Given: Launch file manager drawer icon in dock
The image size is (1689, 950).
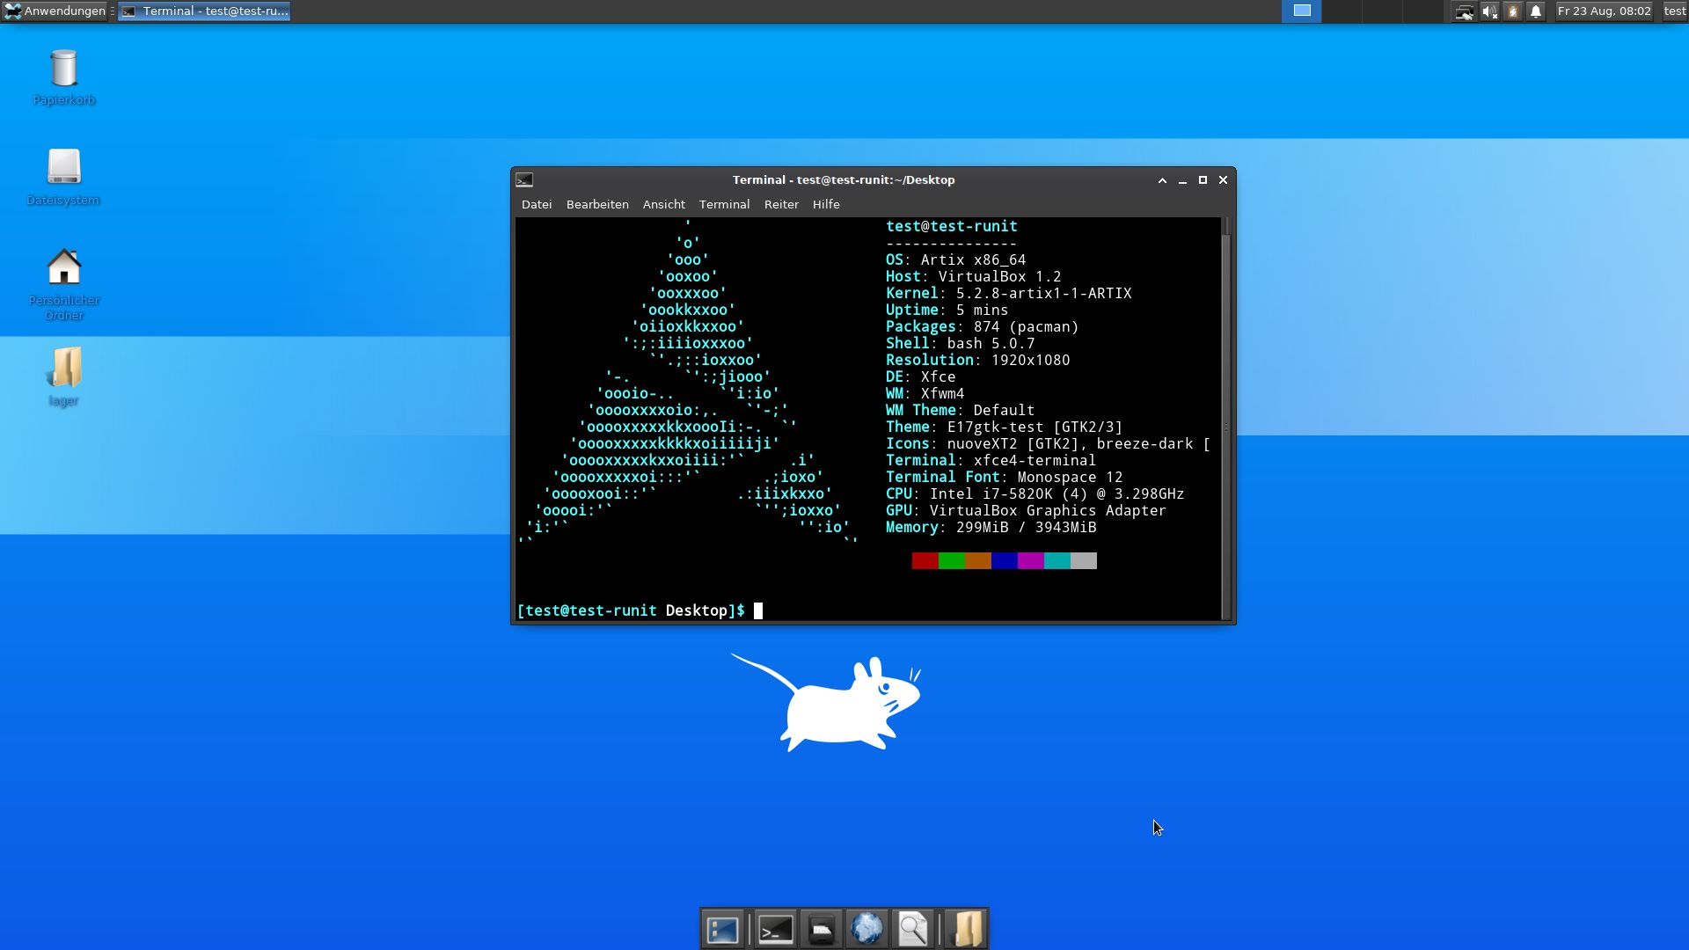Looking at the screenshot, I should pyautogui.click(x=822, y=929).
